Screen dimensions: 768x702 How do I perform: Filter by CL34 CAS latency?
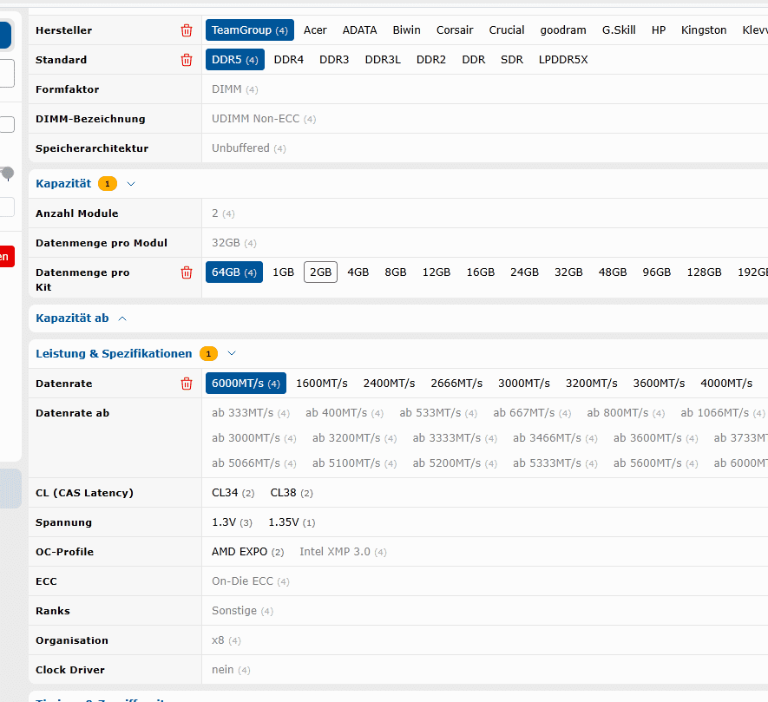coord(233,493)
